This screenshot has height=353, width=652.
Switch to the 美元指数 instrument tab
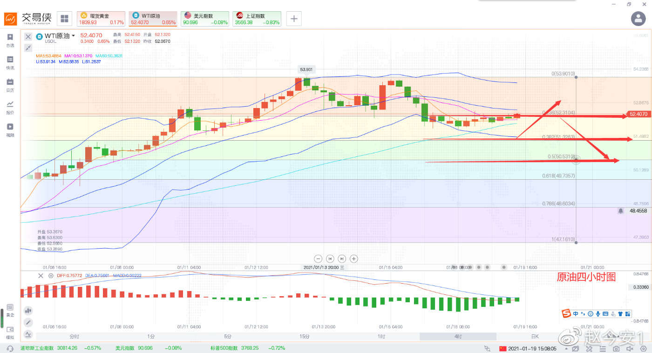[x=205, y=19]
